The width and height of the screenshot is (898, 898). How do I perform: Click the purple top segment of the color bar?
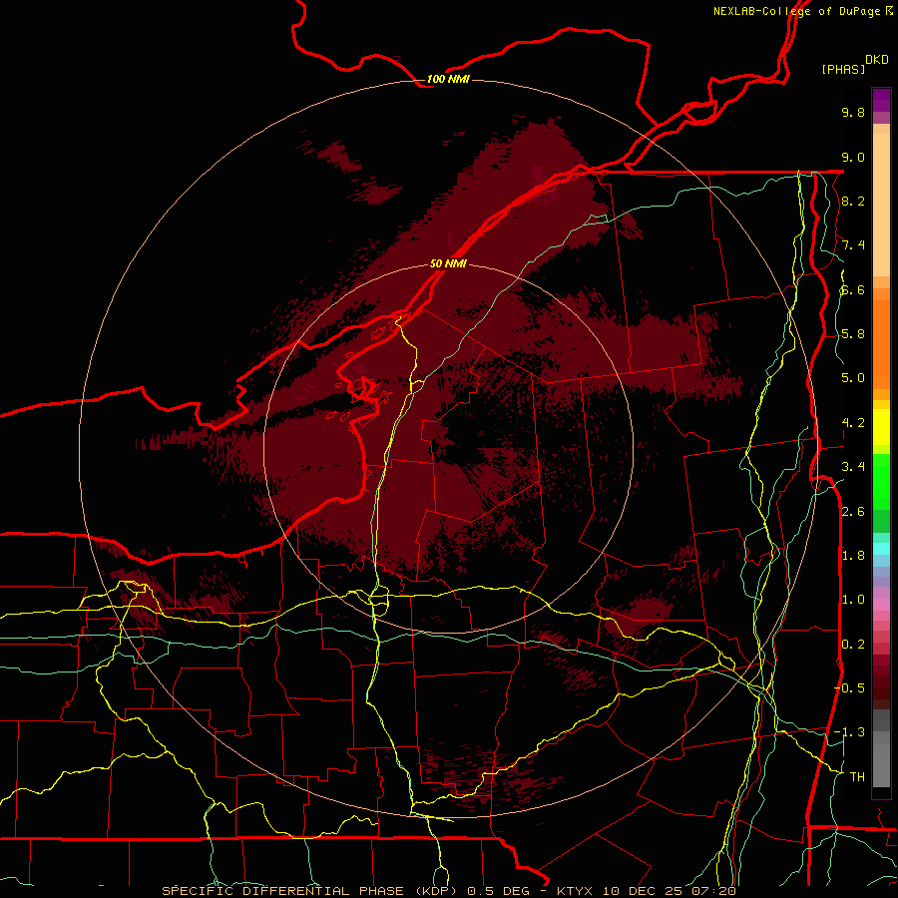click(x=881, y=100)
